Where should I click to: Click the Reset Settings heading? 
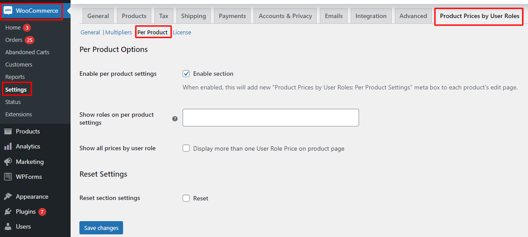[103, 174]
